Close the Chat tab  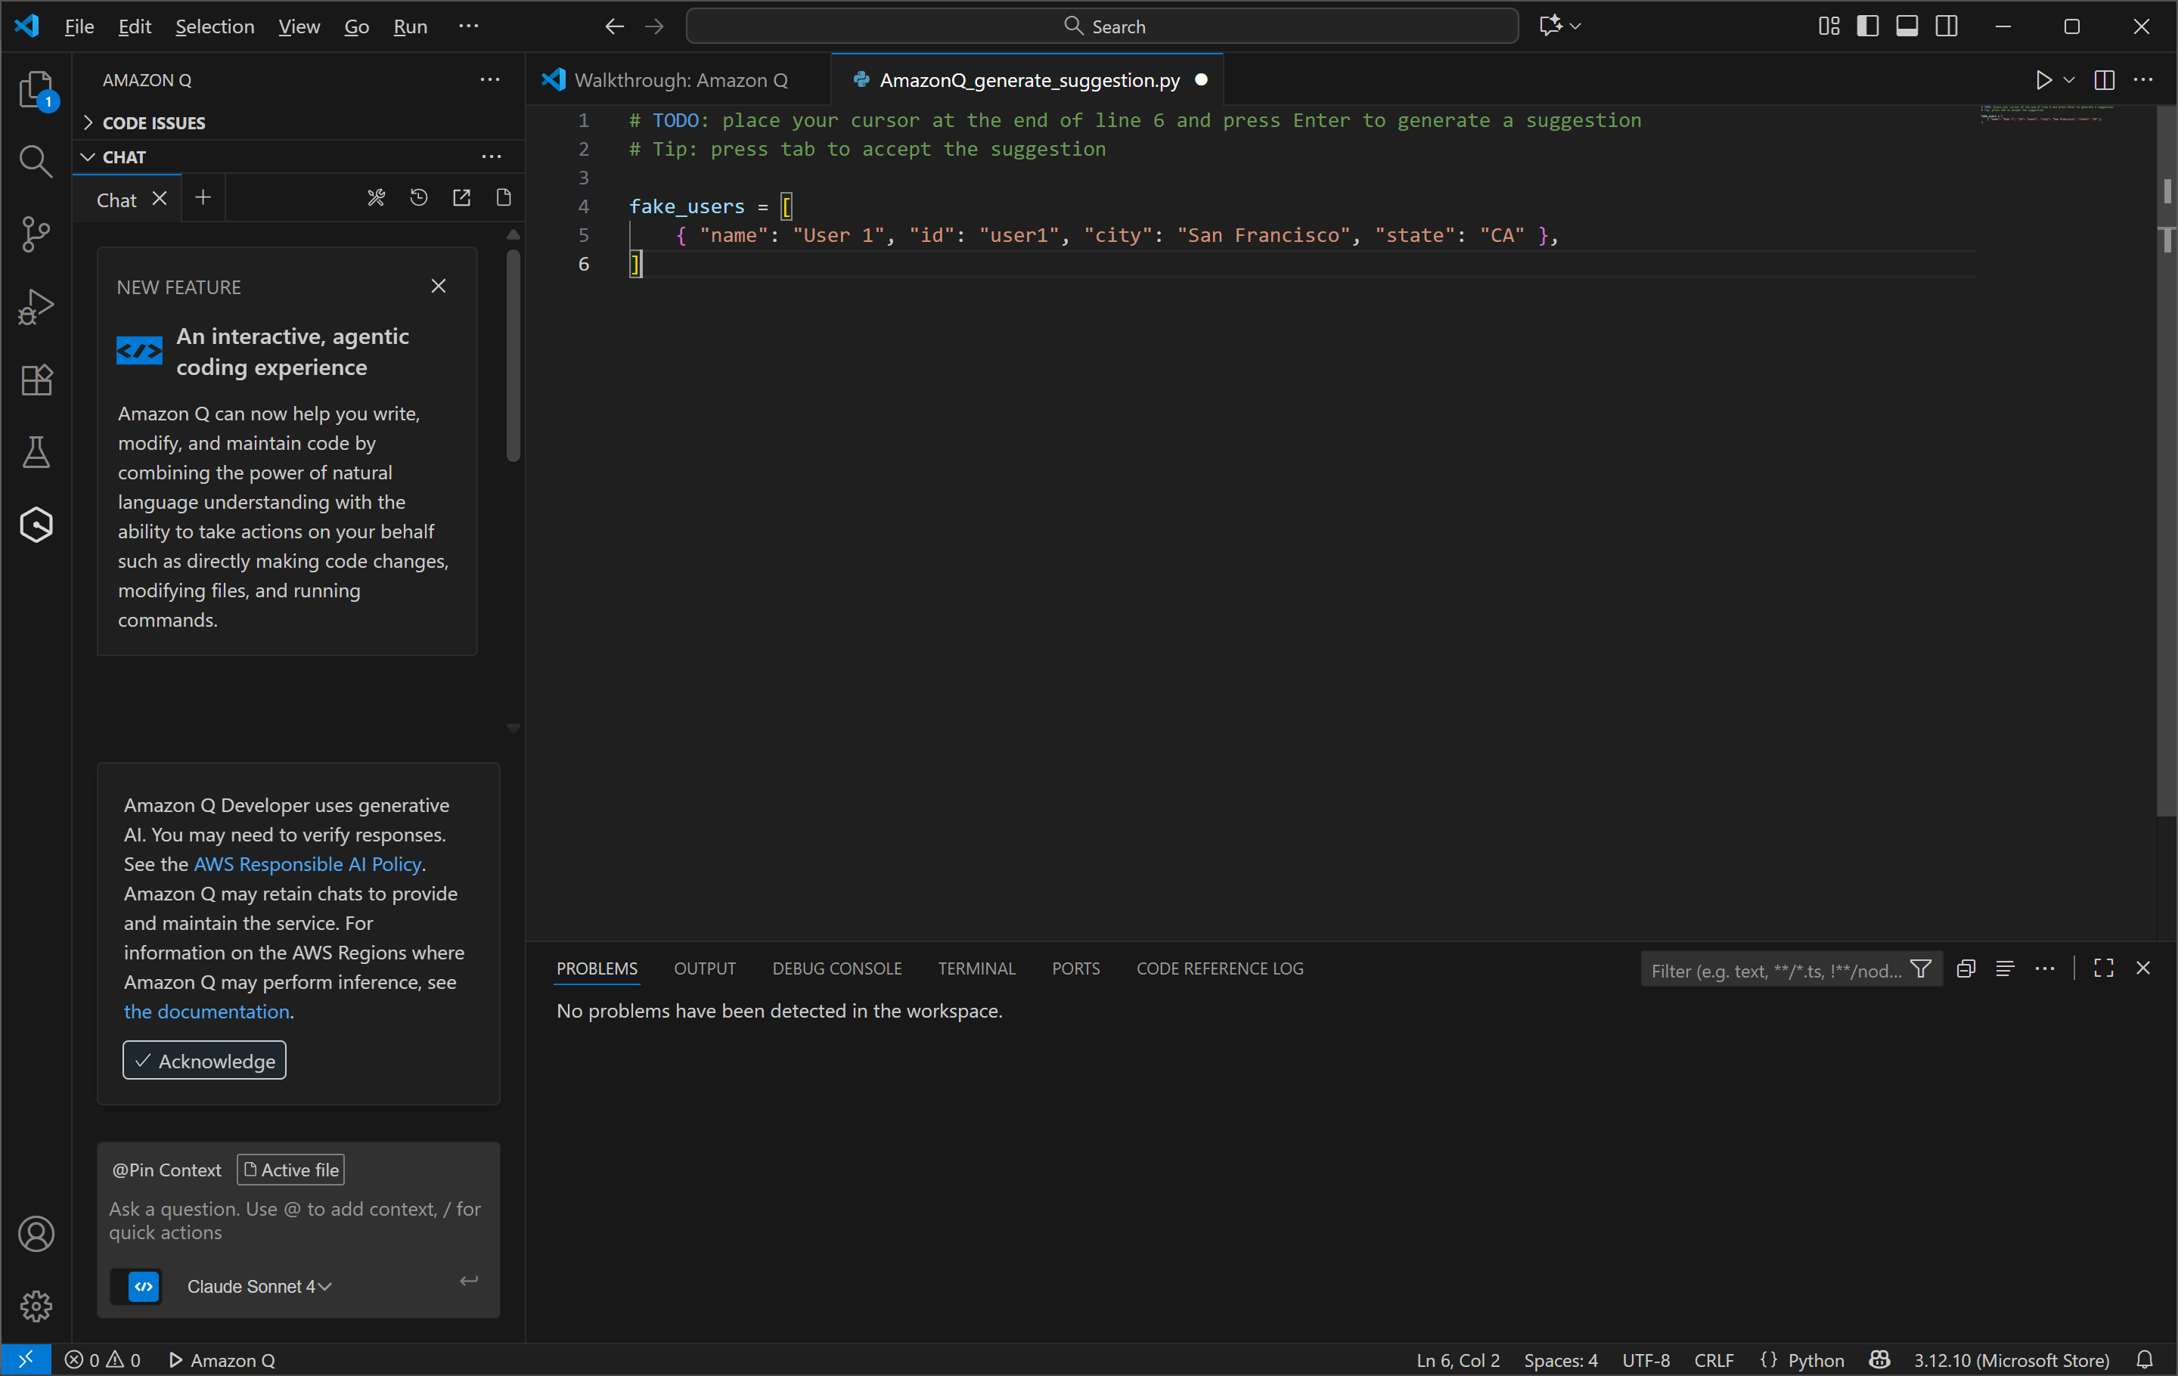point(159,199)
